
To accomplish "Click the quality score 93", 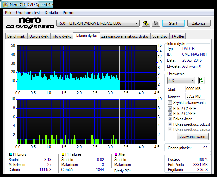I will [205, 148].
